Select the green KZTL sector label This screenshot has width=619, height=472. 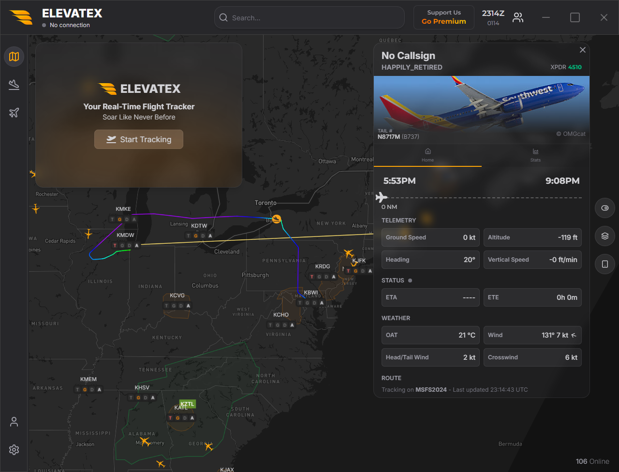click(187, 404)
